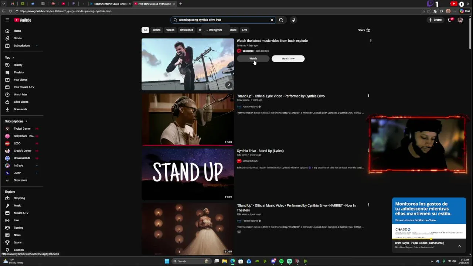Open the account avatar menu on YouTube
The width and height of the screenshot is (473, 266).
(x=460, y=20)
